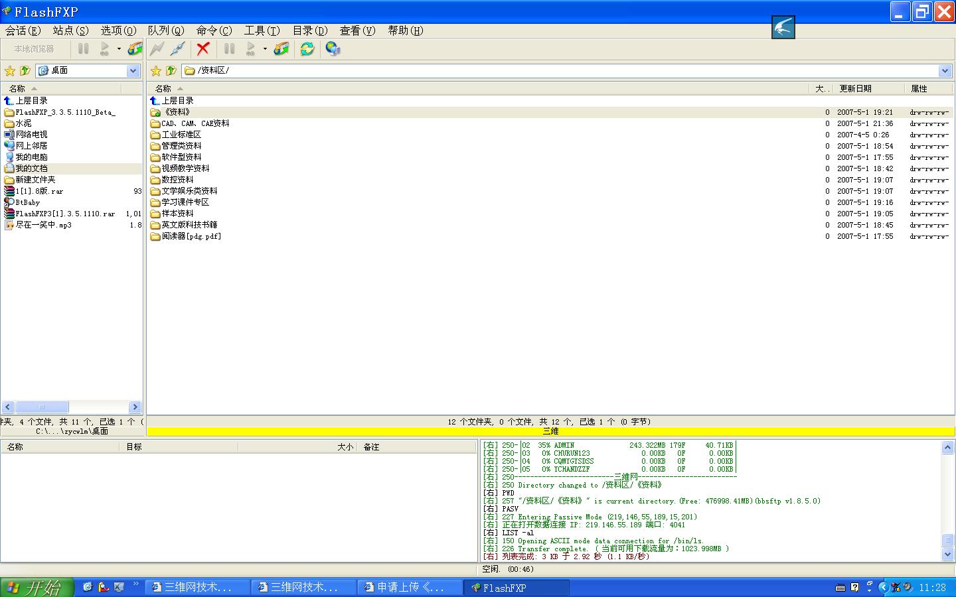
Task: Open the 桌面 local path dropdown
Action: [133, 70]
